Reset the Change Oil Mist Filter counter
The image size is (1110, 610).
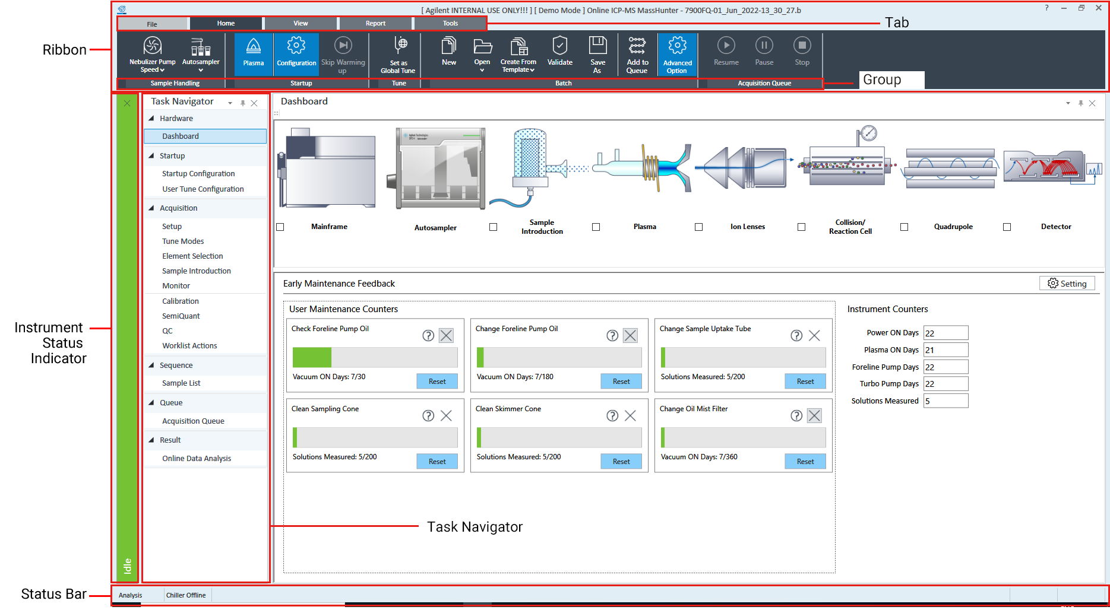(x=805, y=462)
